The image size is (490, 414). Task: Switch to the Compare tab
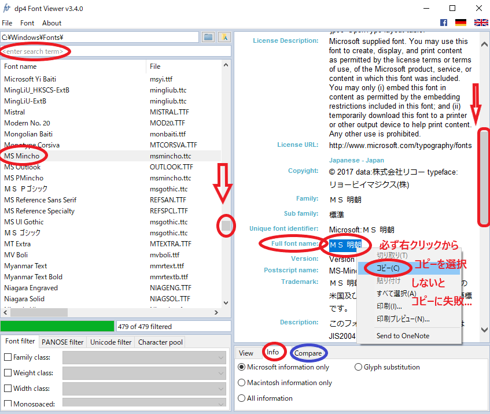[308, 353]
